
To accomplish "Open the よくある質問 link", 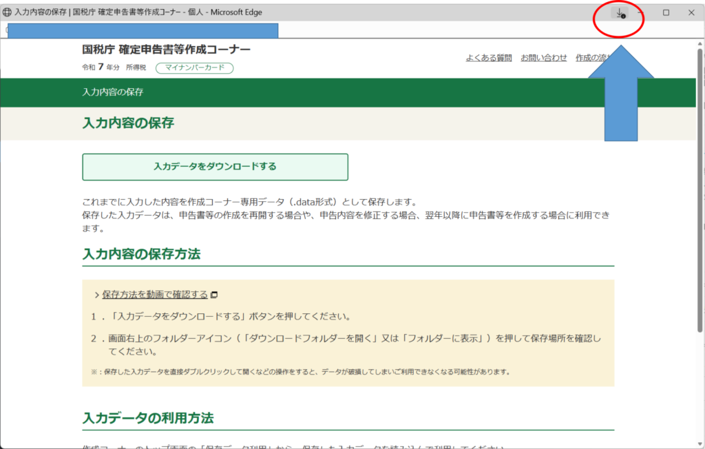I will click(488, 58).
